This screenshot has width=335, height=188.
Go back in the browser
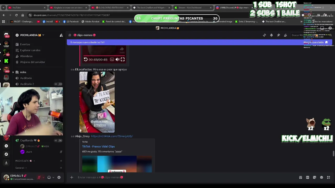(x=4, y=15)
